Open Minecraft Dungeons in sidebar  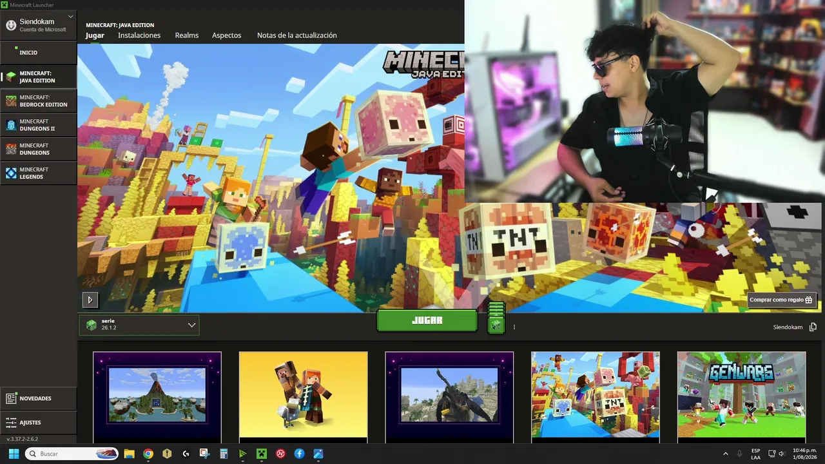39,149
